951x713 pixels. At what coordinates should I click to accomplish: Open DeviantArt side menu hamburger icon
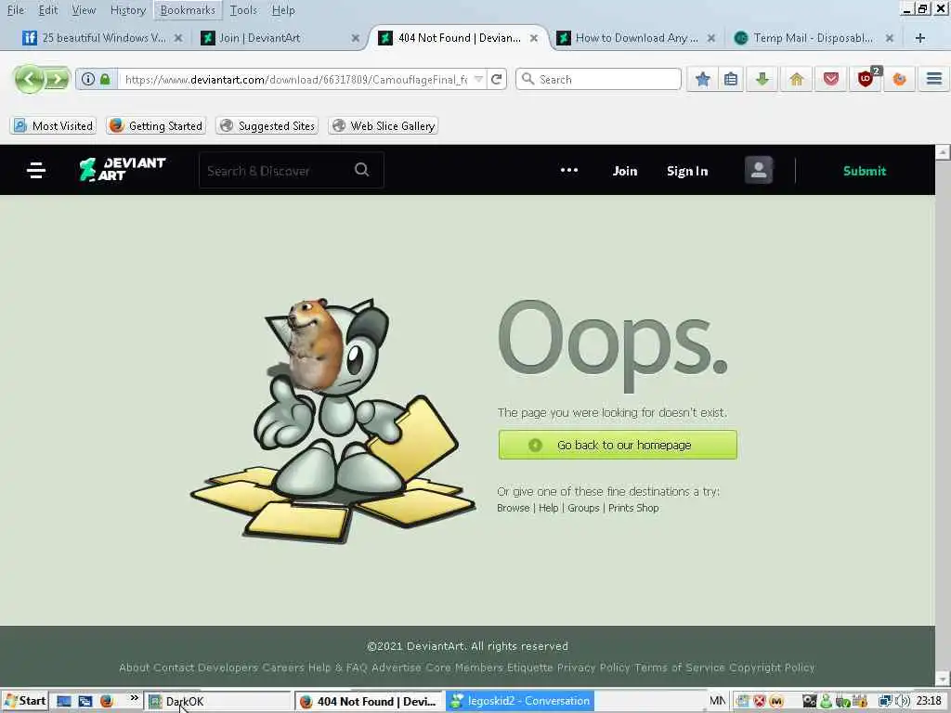point(36,171)
